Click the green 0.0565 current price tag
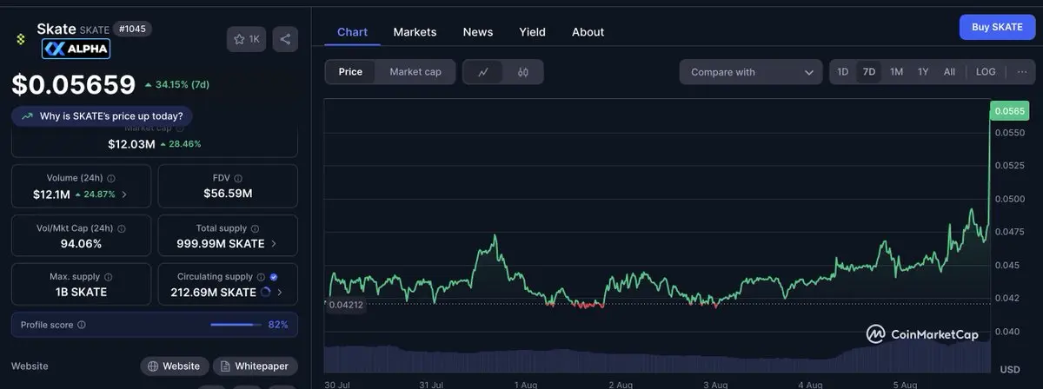Screen dimensions: 1043x389 pyautogui.click(x=1010, y=110)
